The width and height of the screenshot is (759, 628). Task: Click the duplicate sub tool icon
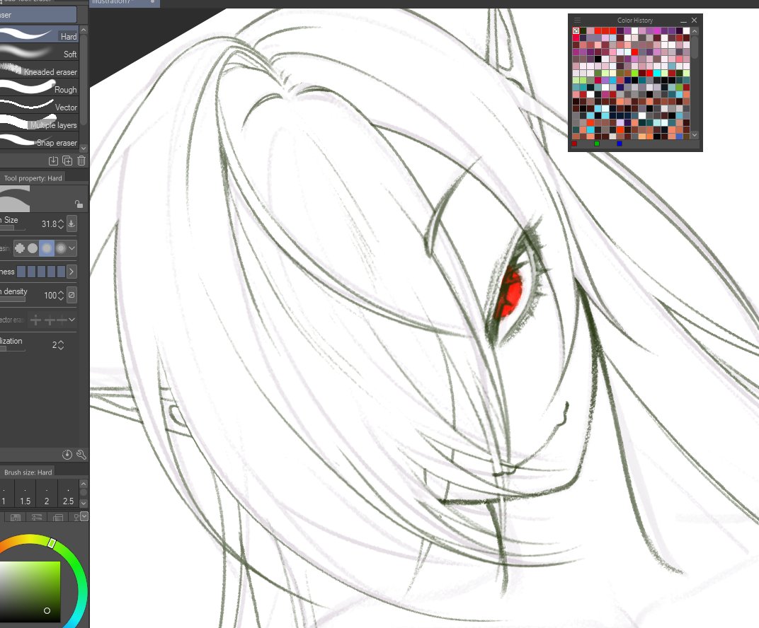[x=67, y=161]
